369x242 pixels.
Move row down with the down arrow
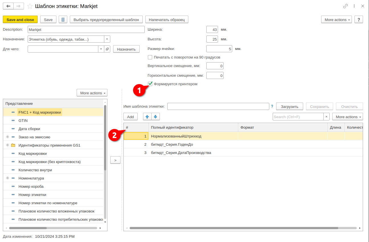[x=156, y=117]
